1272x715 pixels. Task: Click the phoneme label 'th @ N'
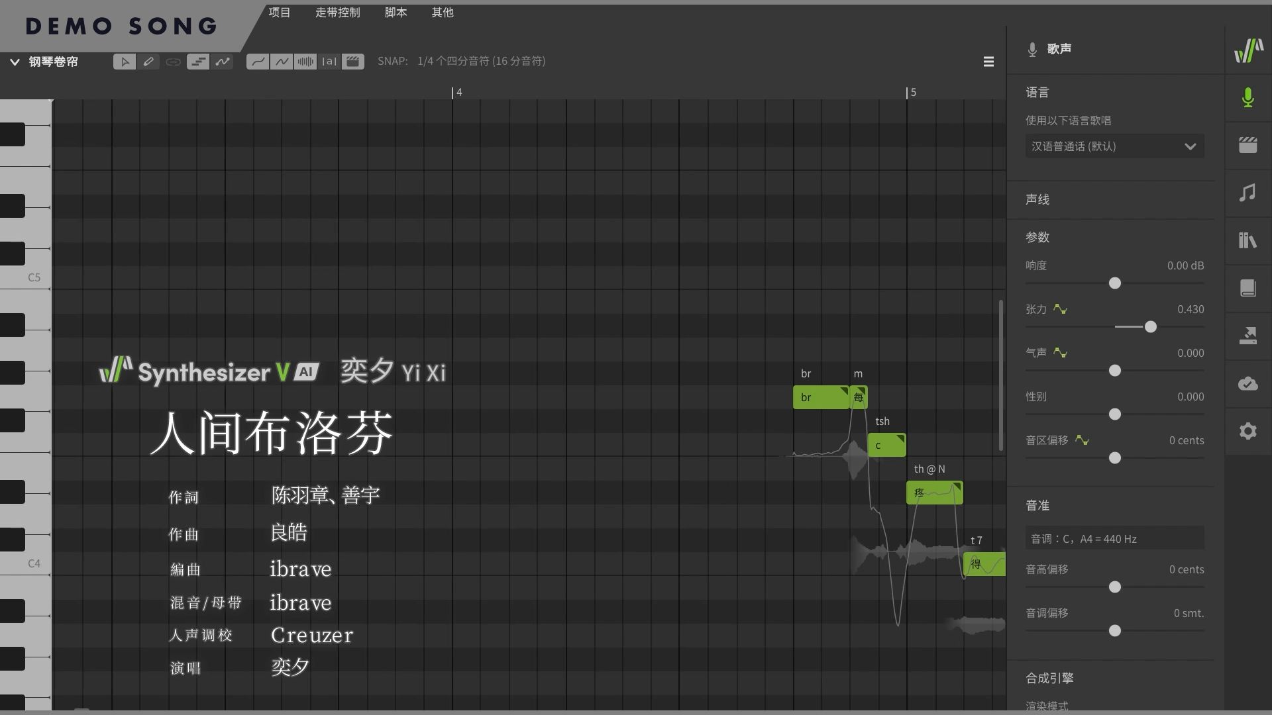929,469
